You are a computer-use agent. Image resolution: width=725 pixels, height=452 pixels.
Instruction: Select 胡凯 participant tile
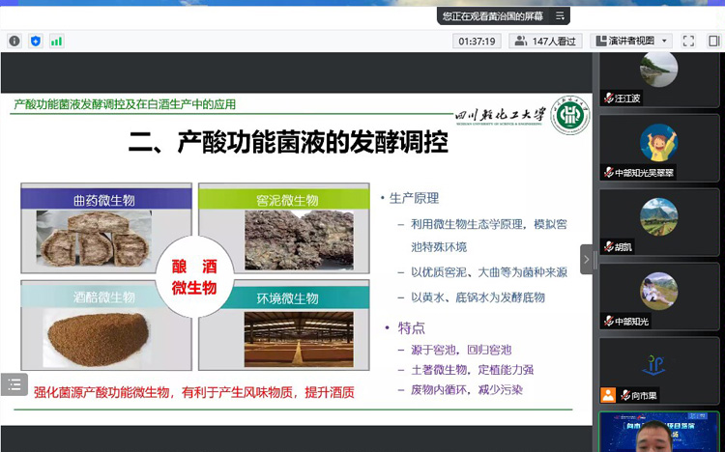pyautogui.click(x=659, y=222)
